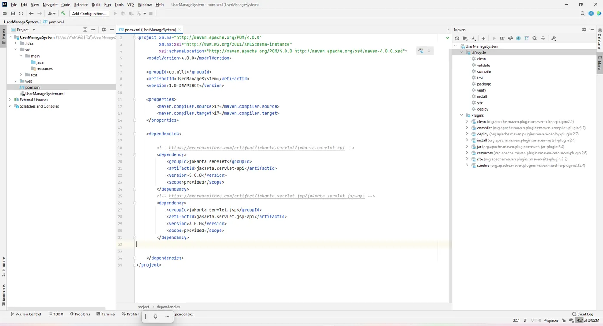The width and height of the screenshot is (603, 326).
Task: Click Reload All from Disk icon
Action: (21, 14)
